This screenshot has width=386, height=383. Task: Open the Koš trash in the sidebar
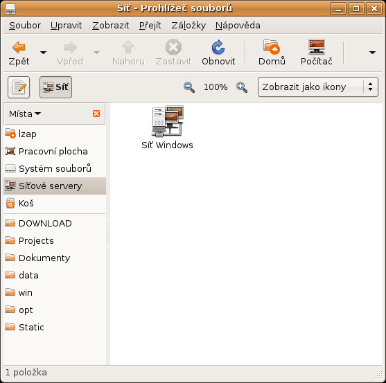coord(55,203)
